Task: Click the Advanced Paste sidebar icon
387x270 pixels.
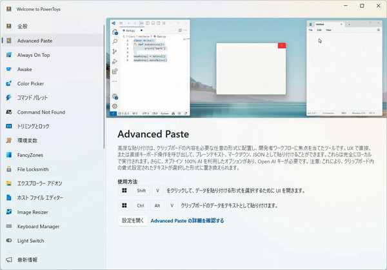Action: [x=9, y=41]
